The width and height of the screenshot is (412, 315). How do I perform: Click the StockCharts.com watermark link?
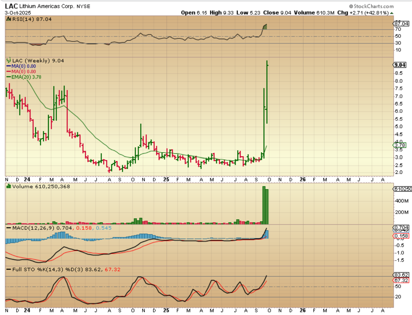tap(373, 6)
